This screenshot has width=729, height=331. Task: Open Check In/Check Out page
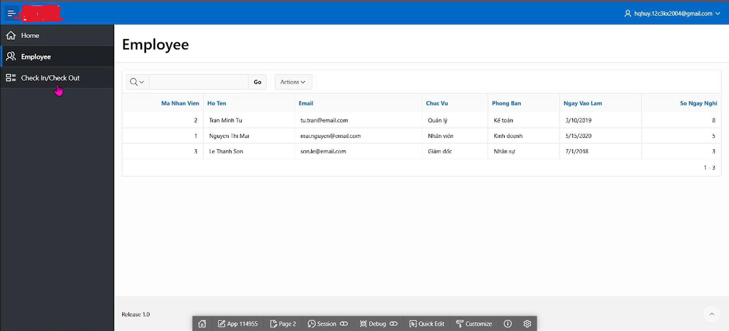pyautogui.click(x=57, y=78)
